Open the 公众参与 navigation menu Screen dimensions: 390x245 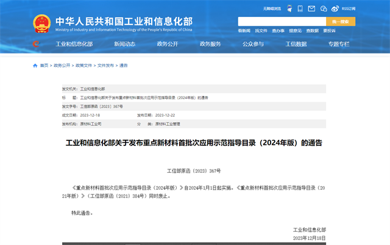253,44
